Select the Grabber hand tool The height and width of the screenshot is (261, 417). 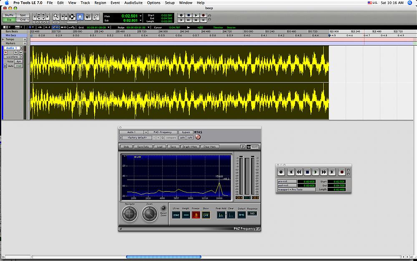coord(80,17)
